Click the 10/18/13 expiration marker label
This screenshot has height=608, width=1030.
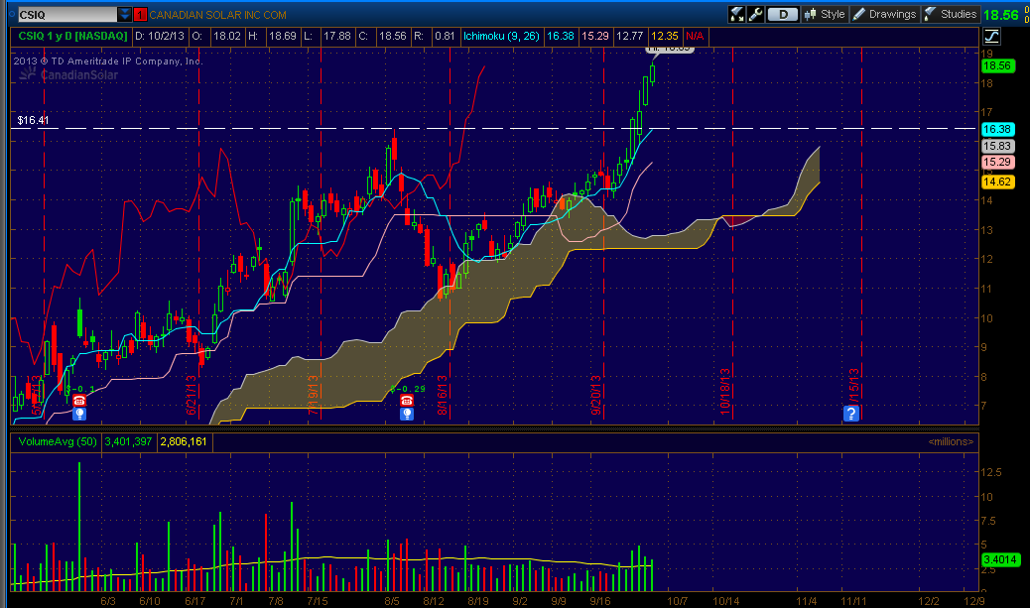click(724, 392)
